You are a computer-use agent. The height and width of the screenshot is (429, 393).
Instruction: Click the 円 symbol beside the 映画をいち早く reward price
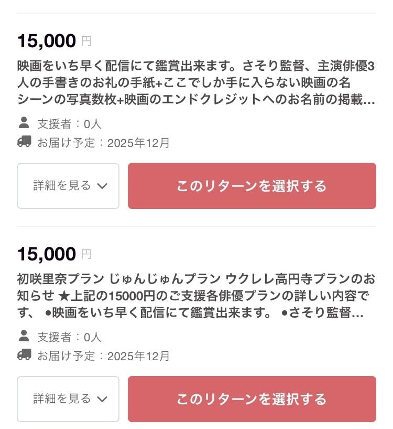(86, 41)
